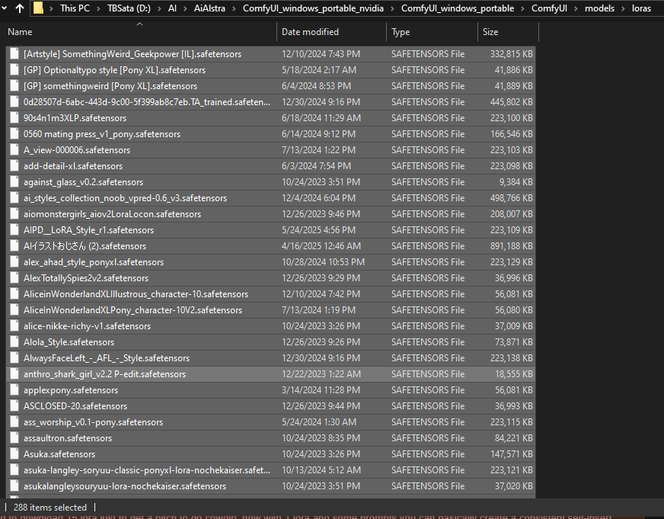Click file icon of ASCLOSED-20.safetensors

[x=14, y=406]
